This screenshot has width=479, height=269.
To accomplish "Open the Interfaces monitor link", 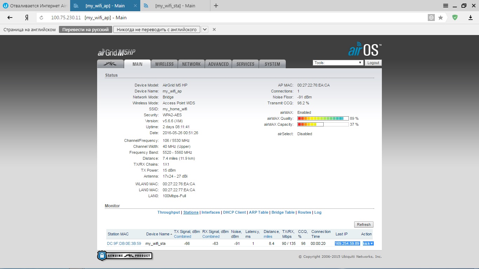I will click(211, 212).
